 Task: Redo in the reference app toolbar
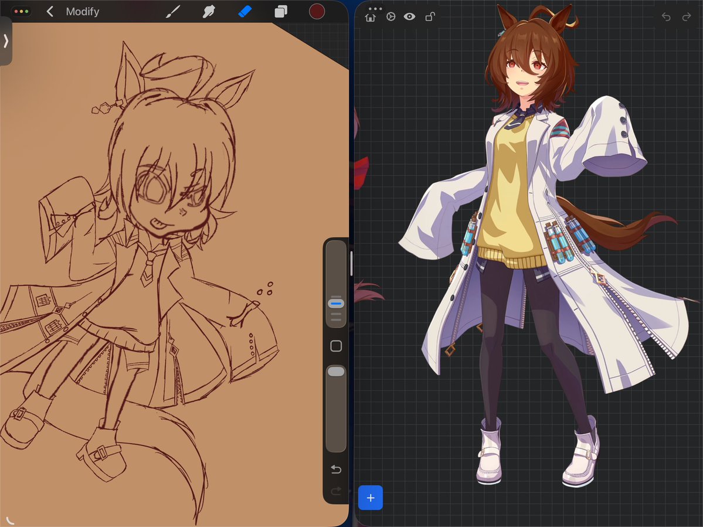[x=687, y=17]
